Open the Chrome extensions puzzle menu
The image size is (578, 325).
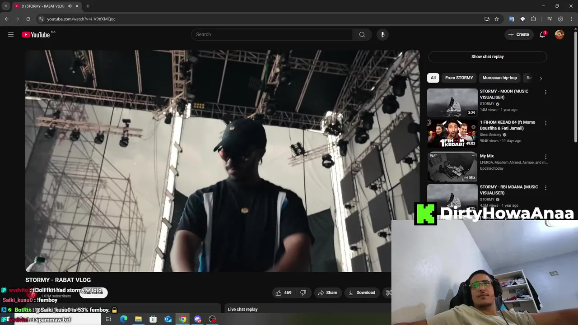point(533,19)
